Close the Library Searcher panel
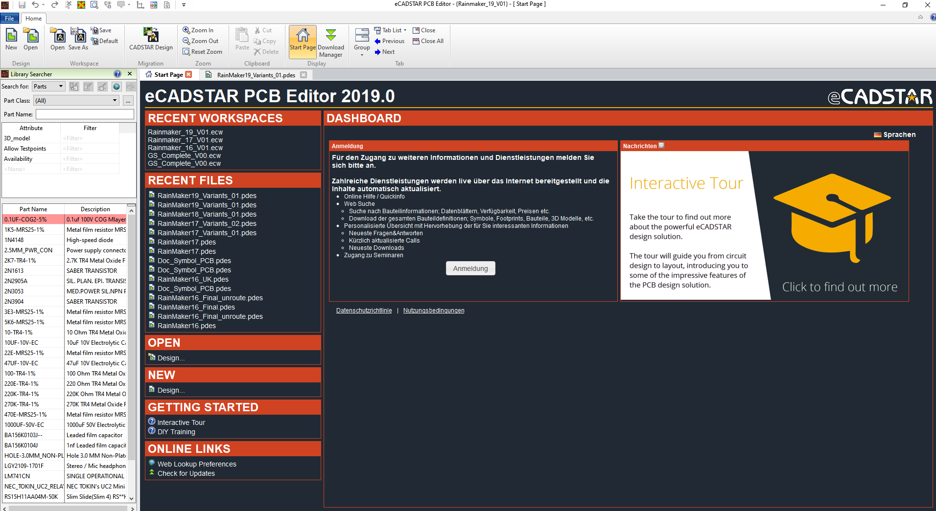 (x=130, y=74)
